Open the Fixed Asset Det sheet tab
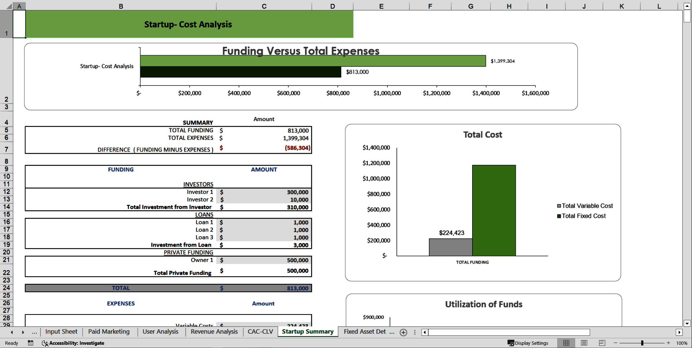 click(365, 332)
